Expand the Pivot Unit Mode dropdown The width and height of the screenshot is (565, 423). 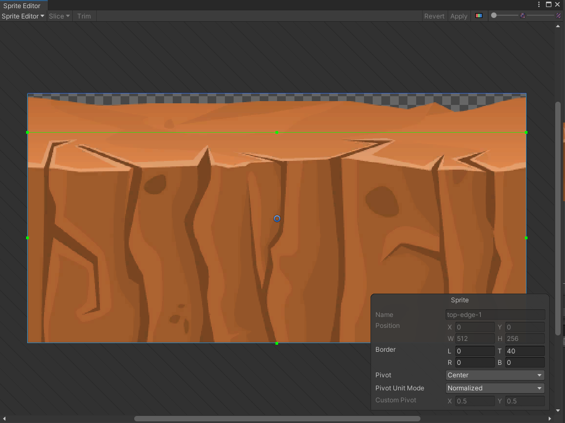pyautogui.click(x=494, y=388)
